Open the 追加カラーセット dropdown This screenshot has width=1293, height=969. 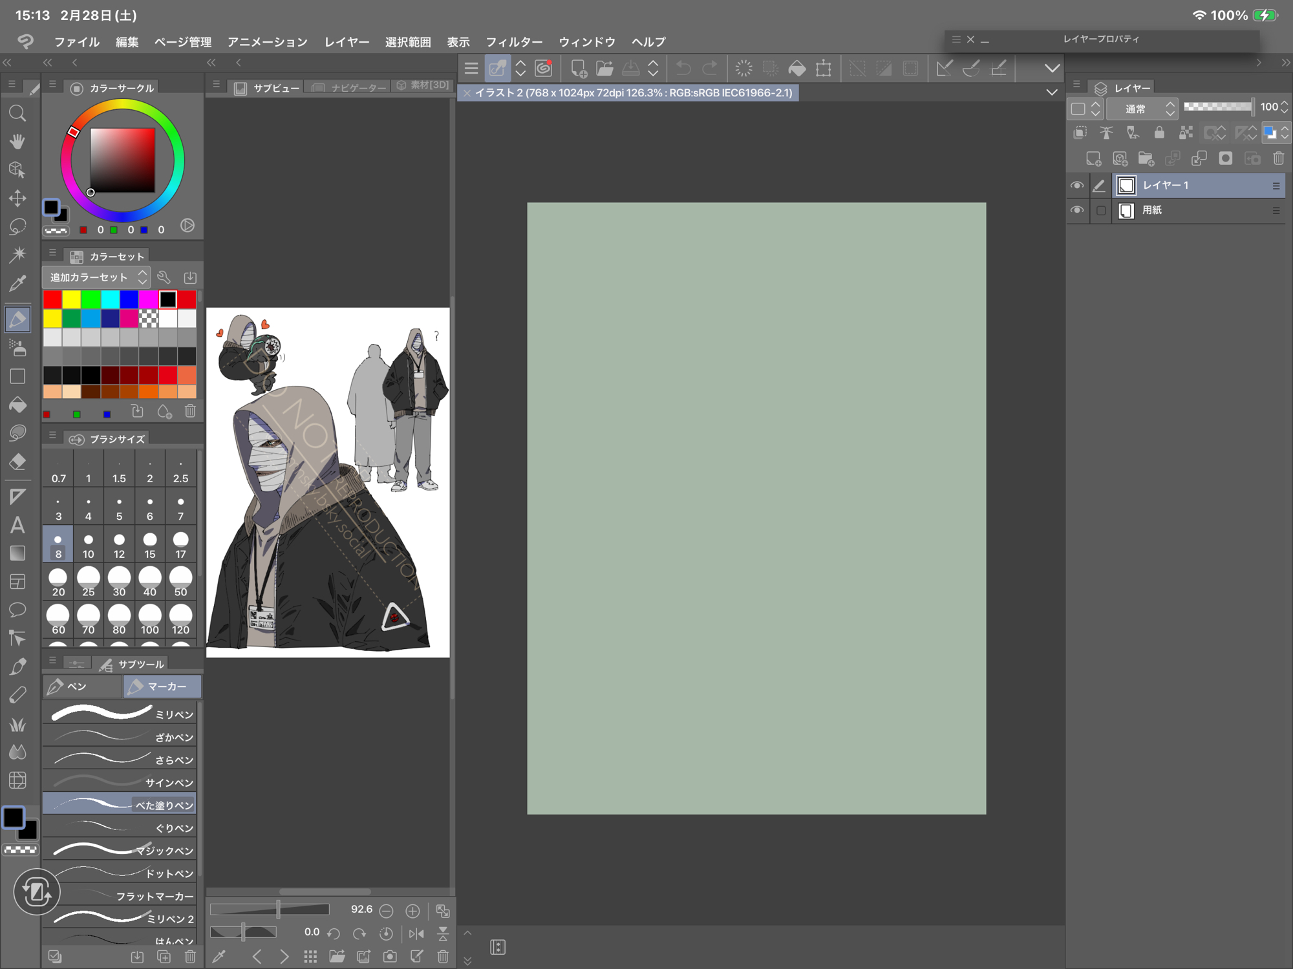[x=97, y=277]
